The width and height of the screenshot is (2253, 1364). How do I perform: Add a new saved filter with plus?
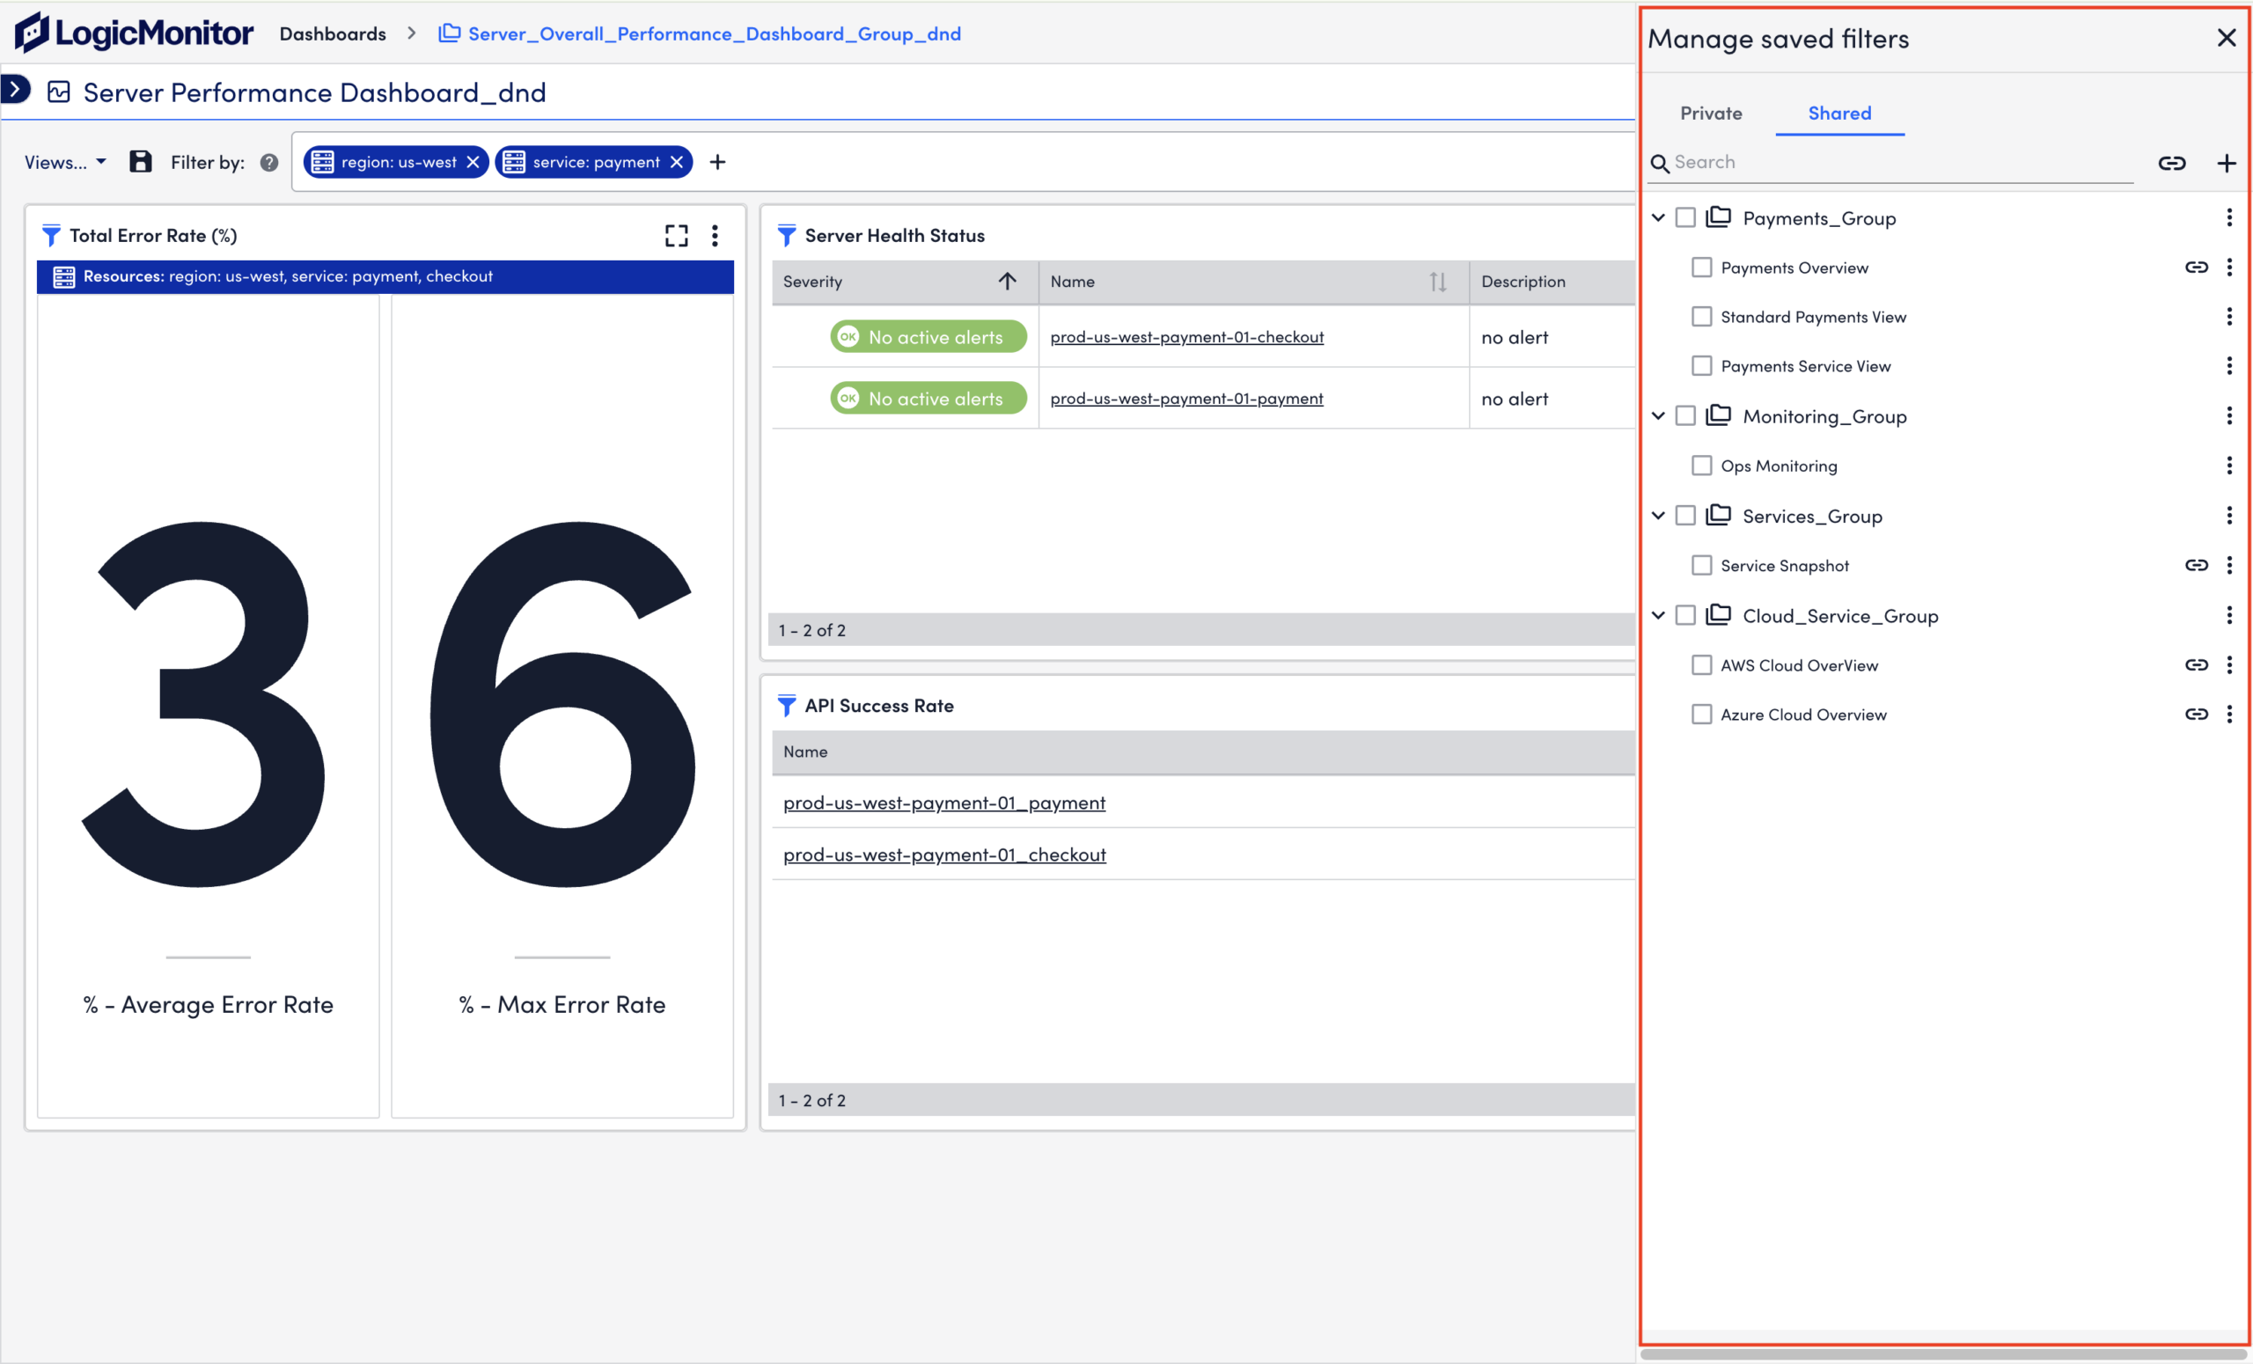pos(2227,163)
